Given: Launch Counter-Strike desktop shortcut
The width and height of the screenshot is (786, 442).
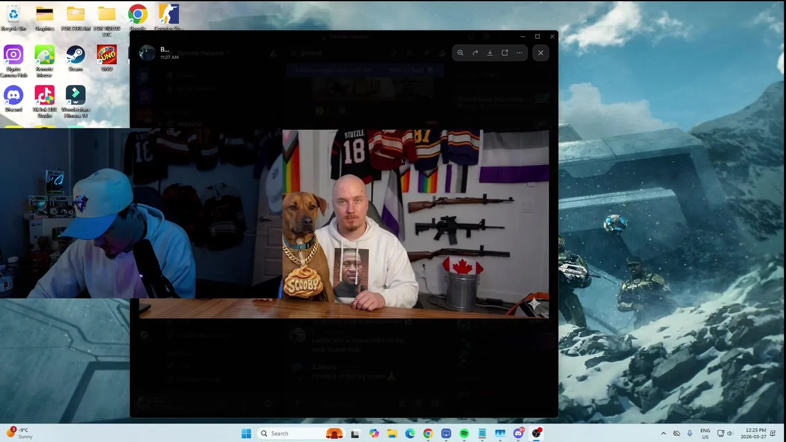Looking at the screenshot, I should point(168,18).
